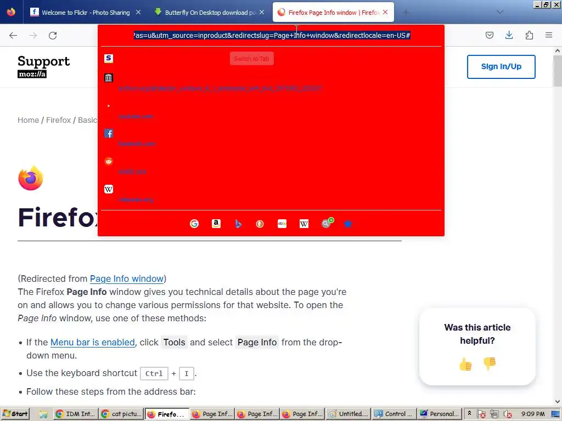
Task: Search with DuckDuckGo one-off engine
Action: click(x=260, y=224)
